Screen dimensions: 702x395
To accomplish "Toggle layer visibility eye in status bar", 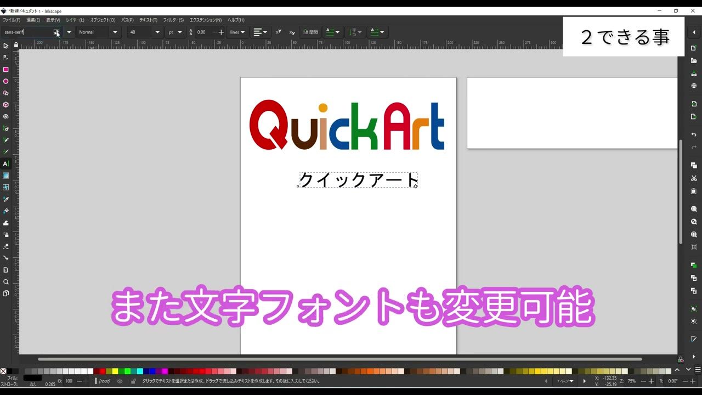I will (120, 381).
